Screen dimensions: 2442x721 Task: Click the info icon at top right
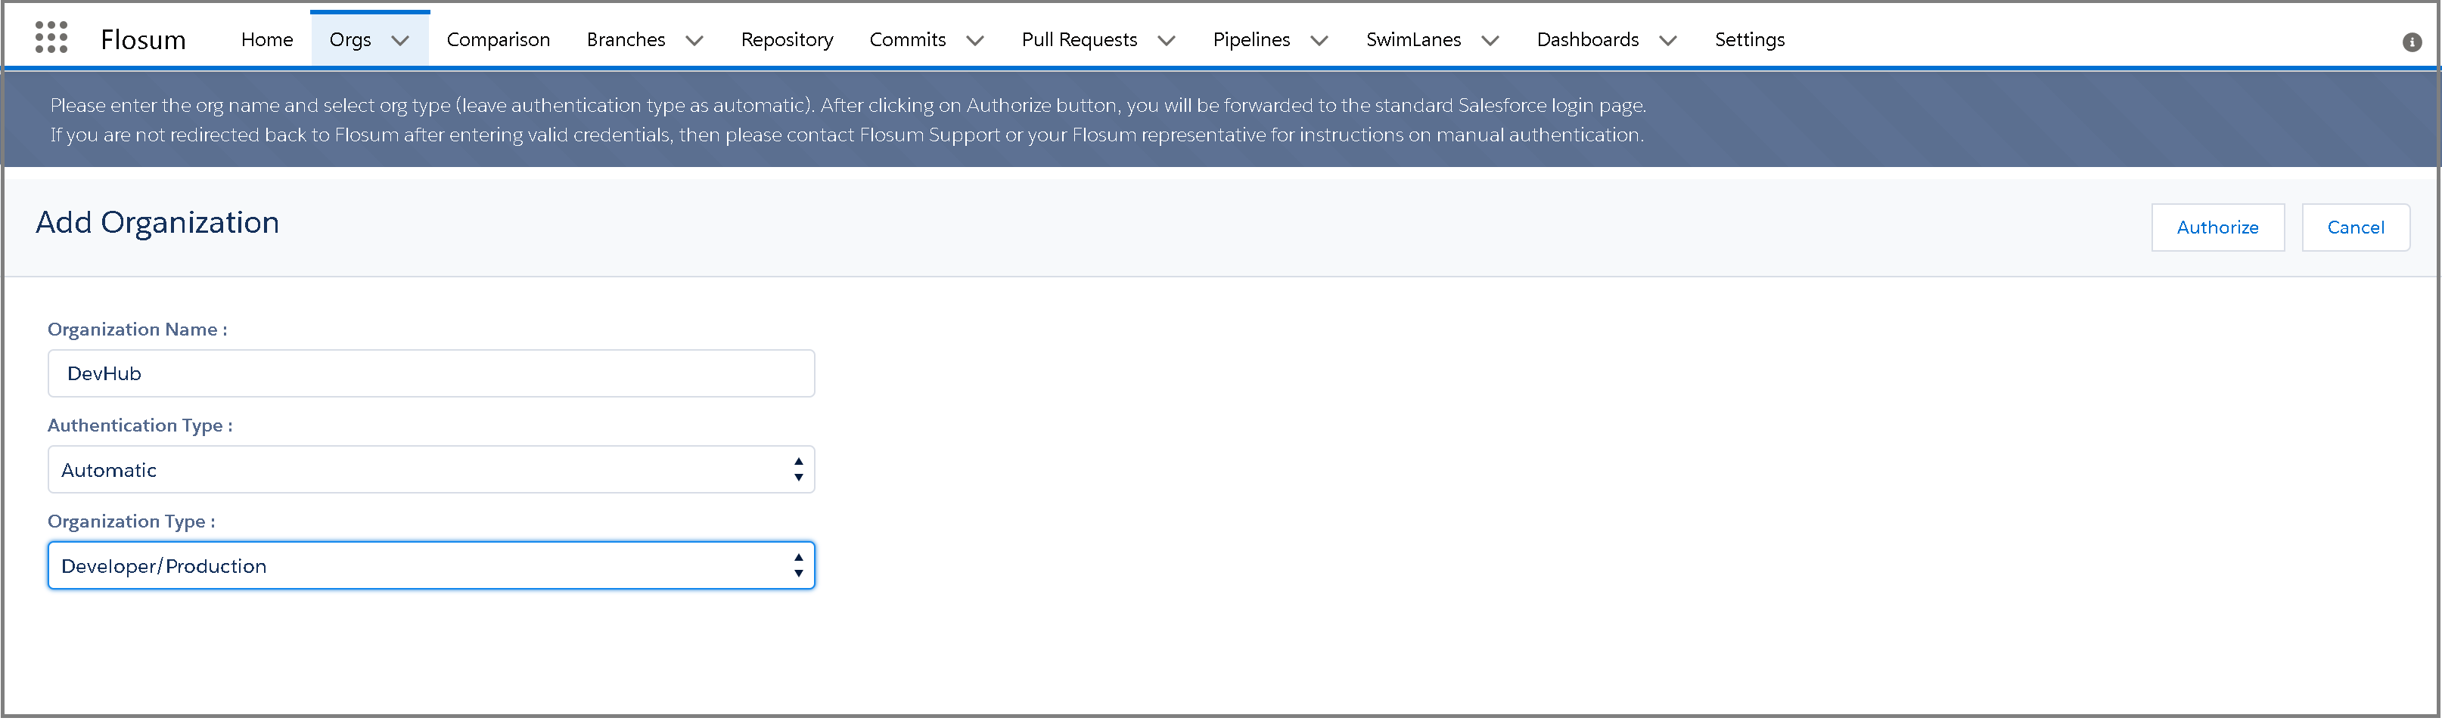click(x=2412, y=42)
